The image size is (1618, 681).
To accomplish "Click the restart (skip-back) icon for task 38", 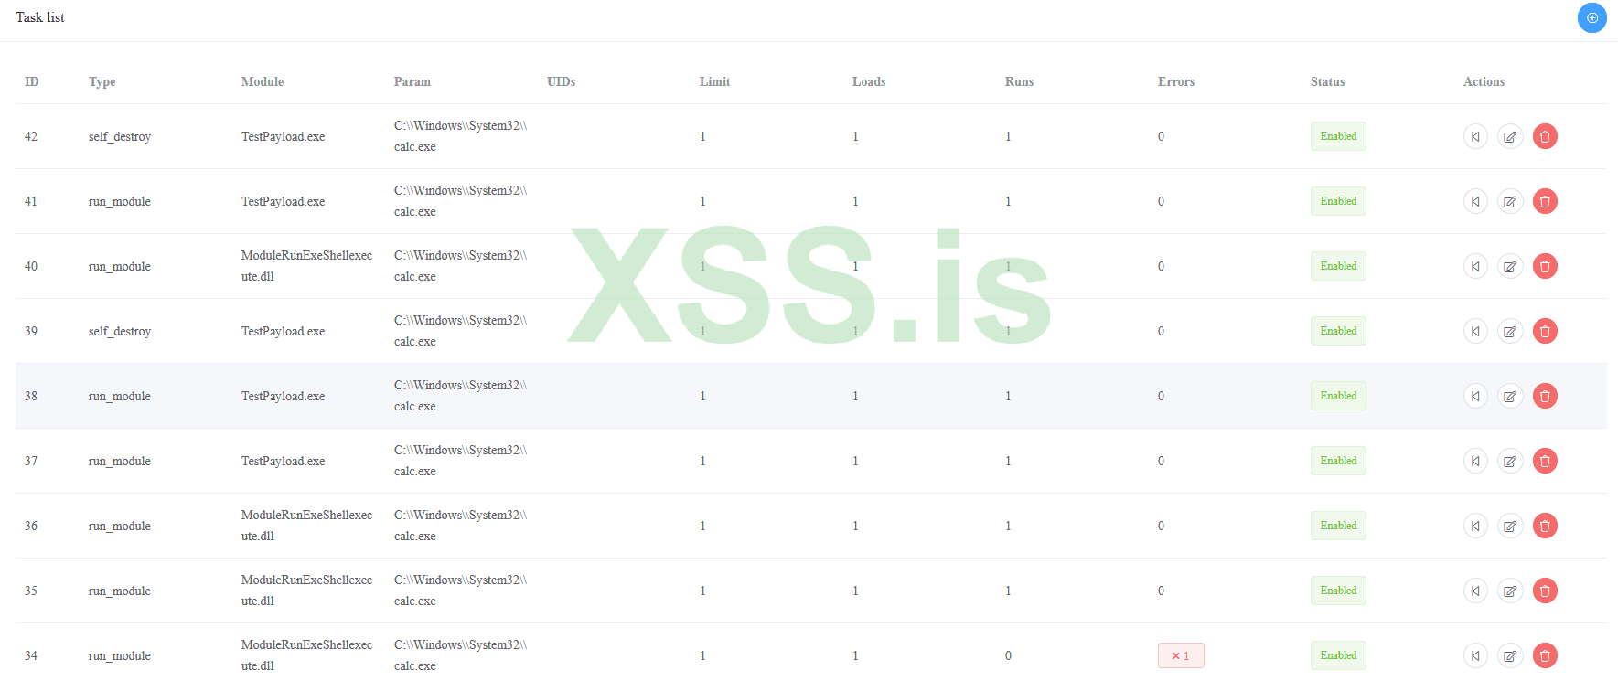I will click(1475, 396).
